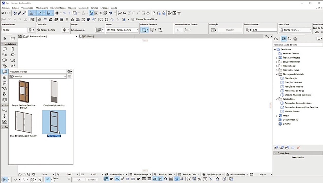323x183 pixels.
Task: Open the Planta e Corte dropdown
Action: tap(295, 30)
